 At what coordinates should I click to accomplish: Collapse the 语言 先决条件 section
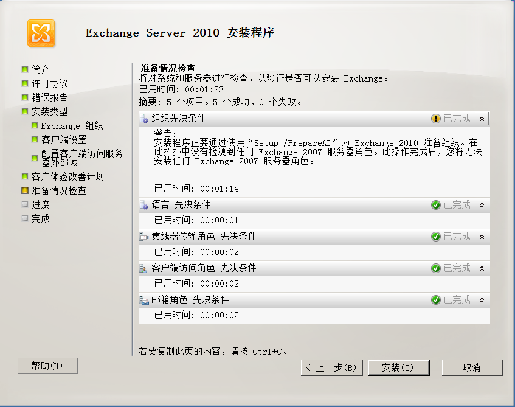click(482, 205)
